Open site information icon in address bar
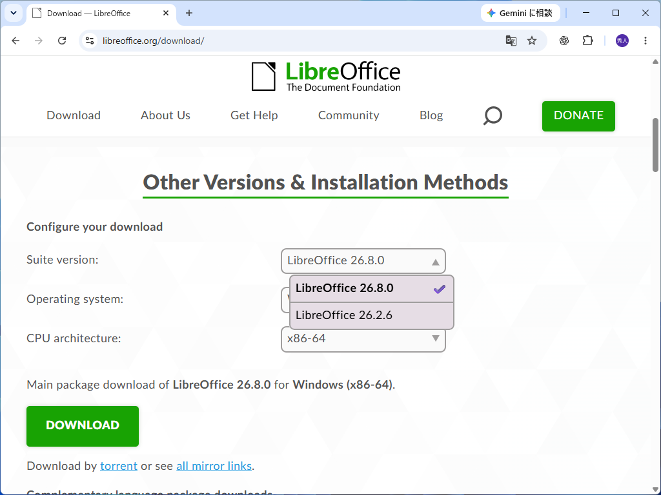The height and width of the screenshot is (495, 661). click(89, 41)
